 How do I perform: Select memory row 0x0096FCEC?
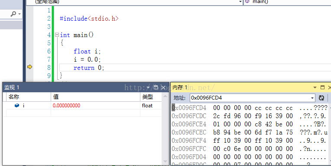click(250, 132)
